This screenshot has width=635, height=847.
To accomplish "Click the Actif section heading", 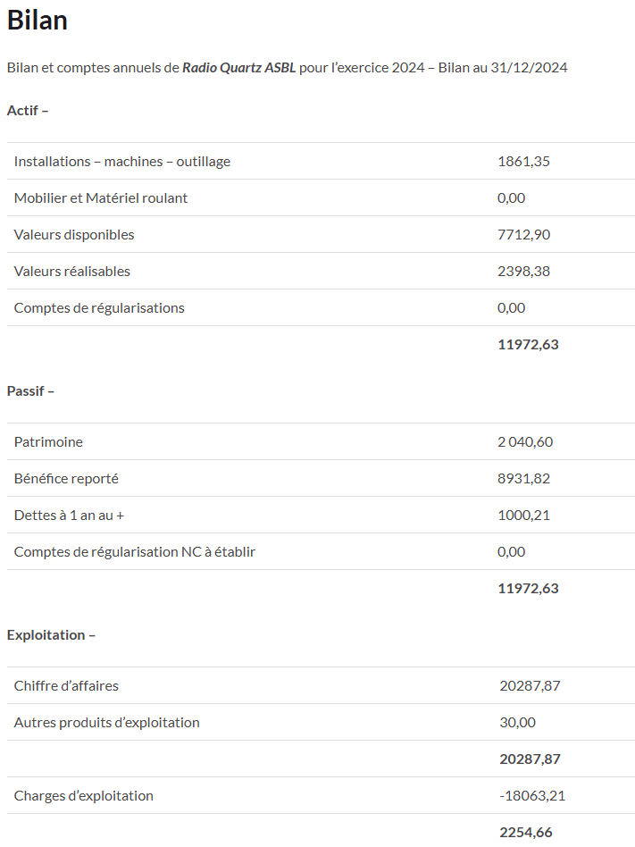I will (x=28, y=111).
